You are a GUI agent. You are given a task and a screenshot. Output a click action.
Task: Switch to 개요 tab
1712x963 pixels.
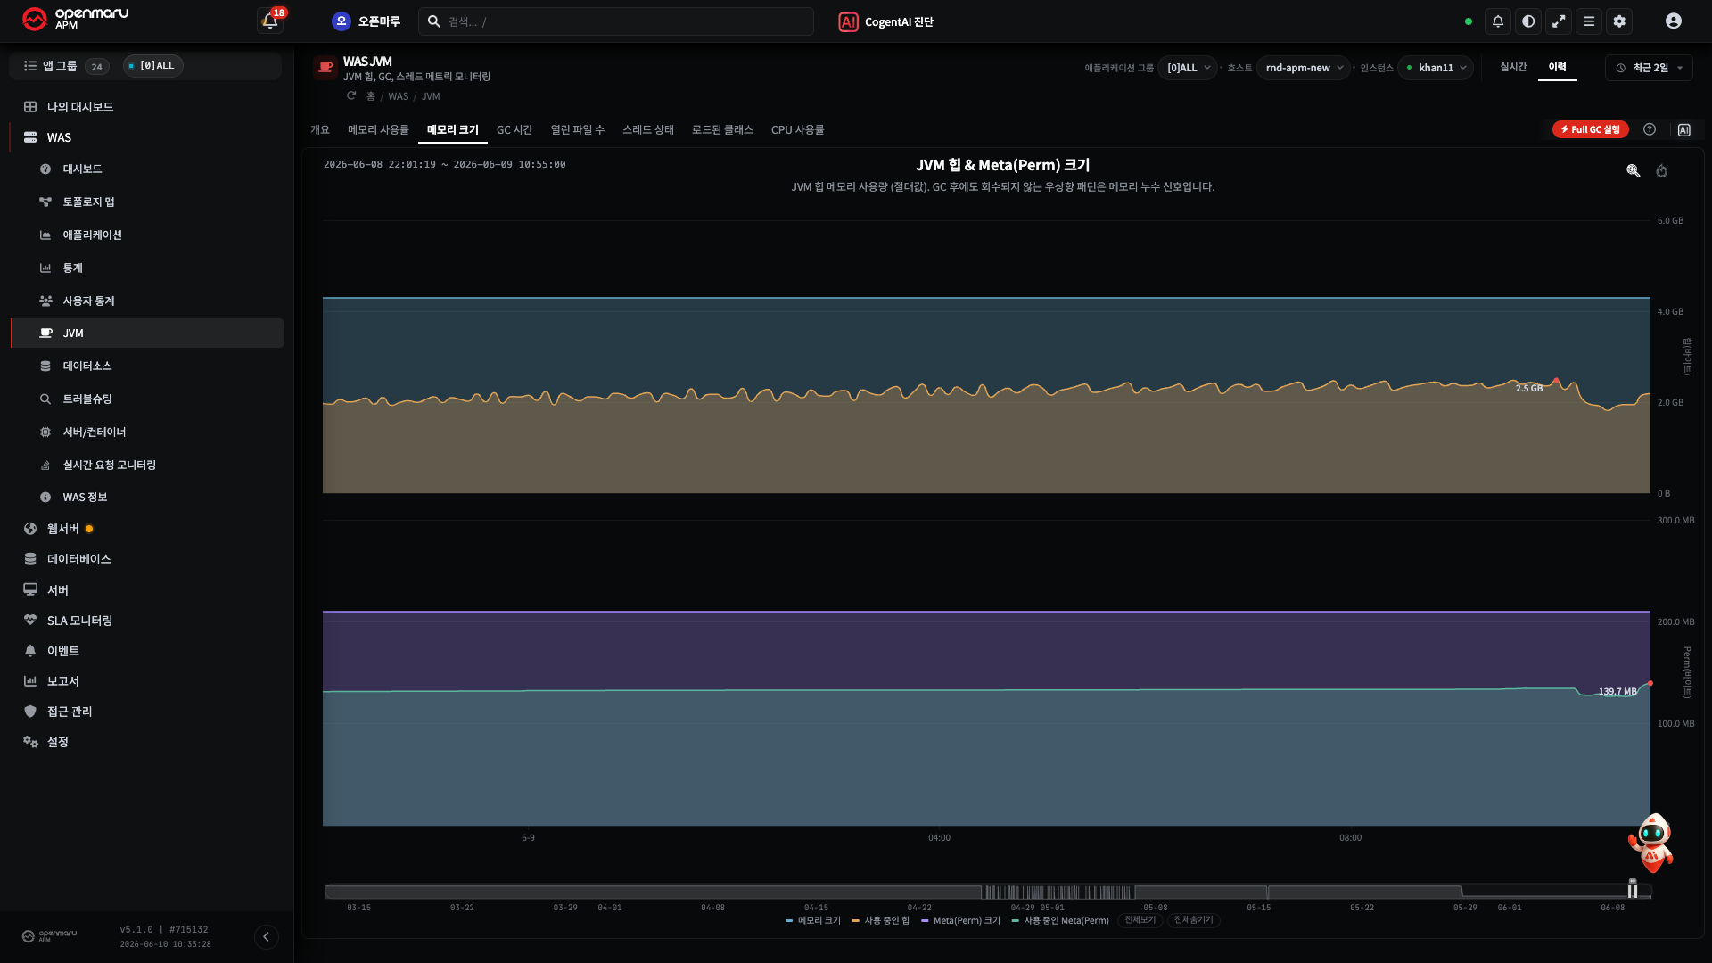(x=320, y=130)
